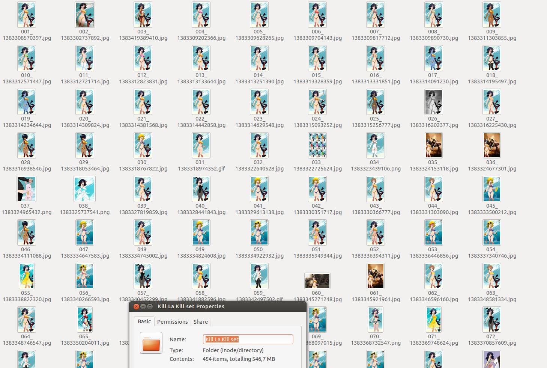547x368 pixels.
Task: Pick file 034_1383323439106.png
Action: (376, 145)
